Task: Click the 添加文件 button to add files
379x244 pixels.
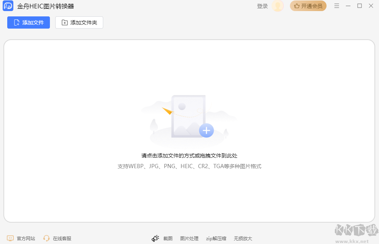Action: (28, 22)
